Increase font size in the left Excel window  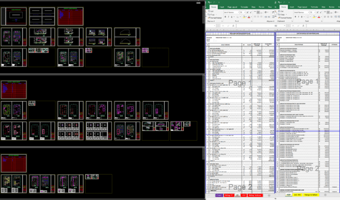coord(248,12)
